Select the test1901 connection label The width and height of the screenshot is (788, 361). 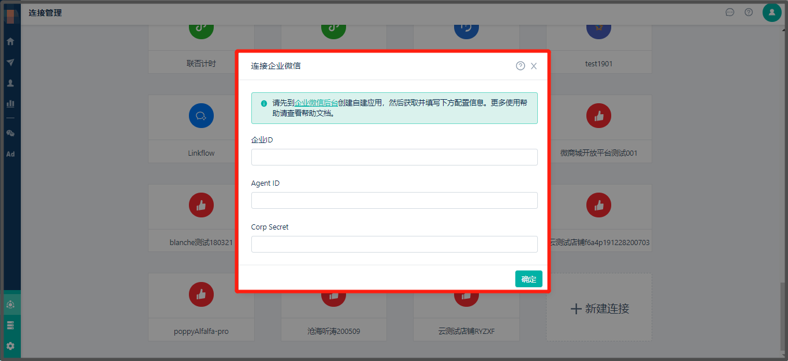pyautogui.click(x=599, y=63)
